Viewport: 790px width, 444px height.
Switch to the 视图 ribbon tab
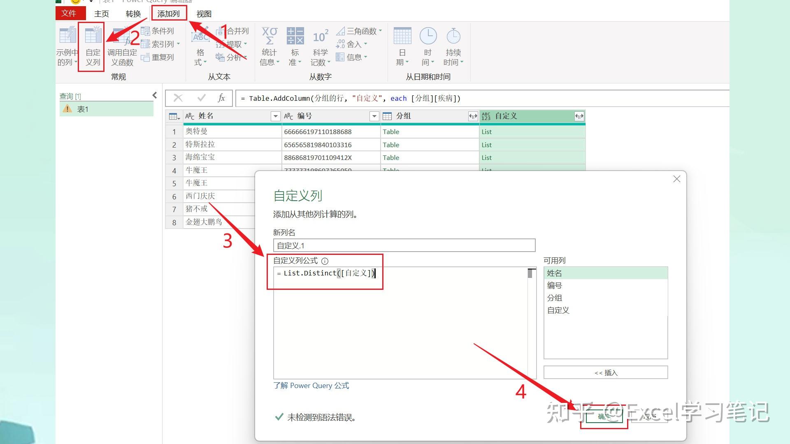(204, 14)
